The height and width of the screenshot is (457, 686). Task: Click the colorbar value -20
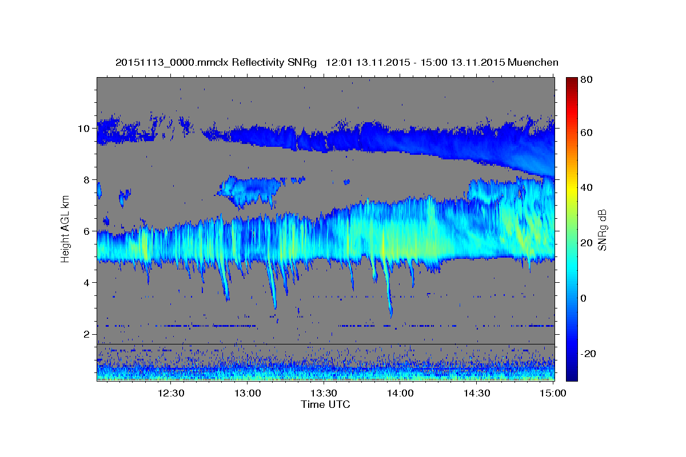click(588, 354)
